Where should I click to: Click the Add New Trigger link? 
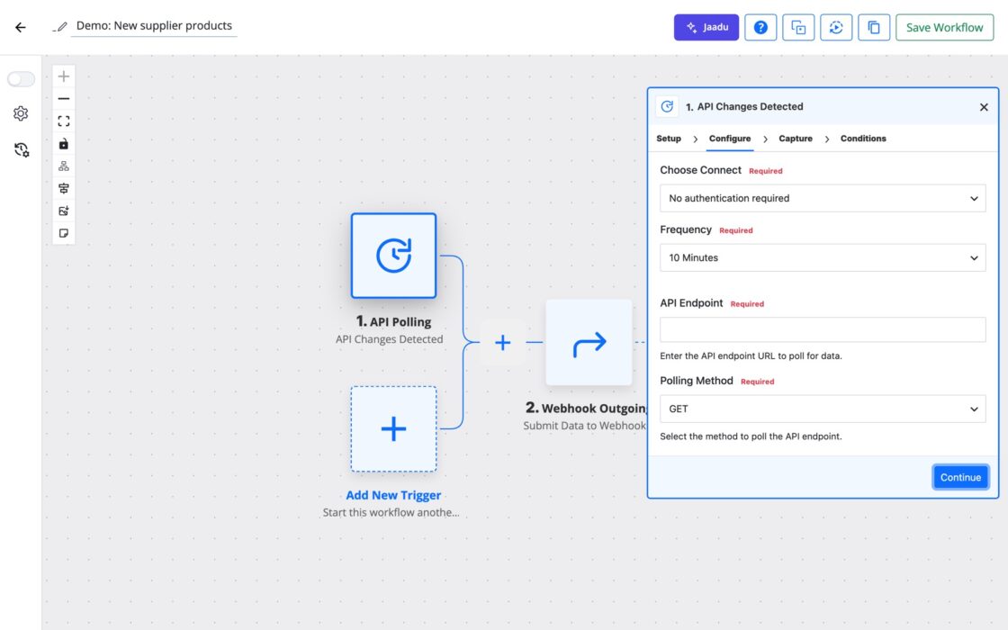click(x=393, y=495)
